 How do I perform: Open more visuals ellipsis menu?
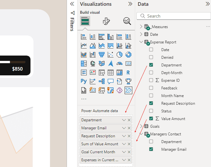coord(84,99)
